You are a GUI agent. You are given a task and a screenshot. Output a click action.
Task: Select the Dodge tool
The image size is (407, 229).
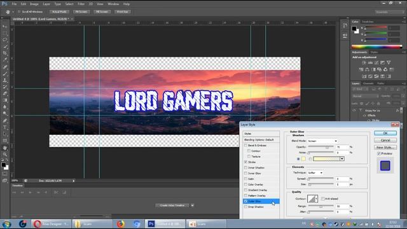coord(4,114)
